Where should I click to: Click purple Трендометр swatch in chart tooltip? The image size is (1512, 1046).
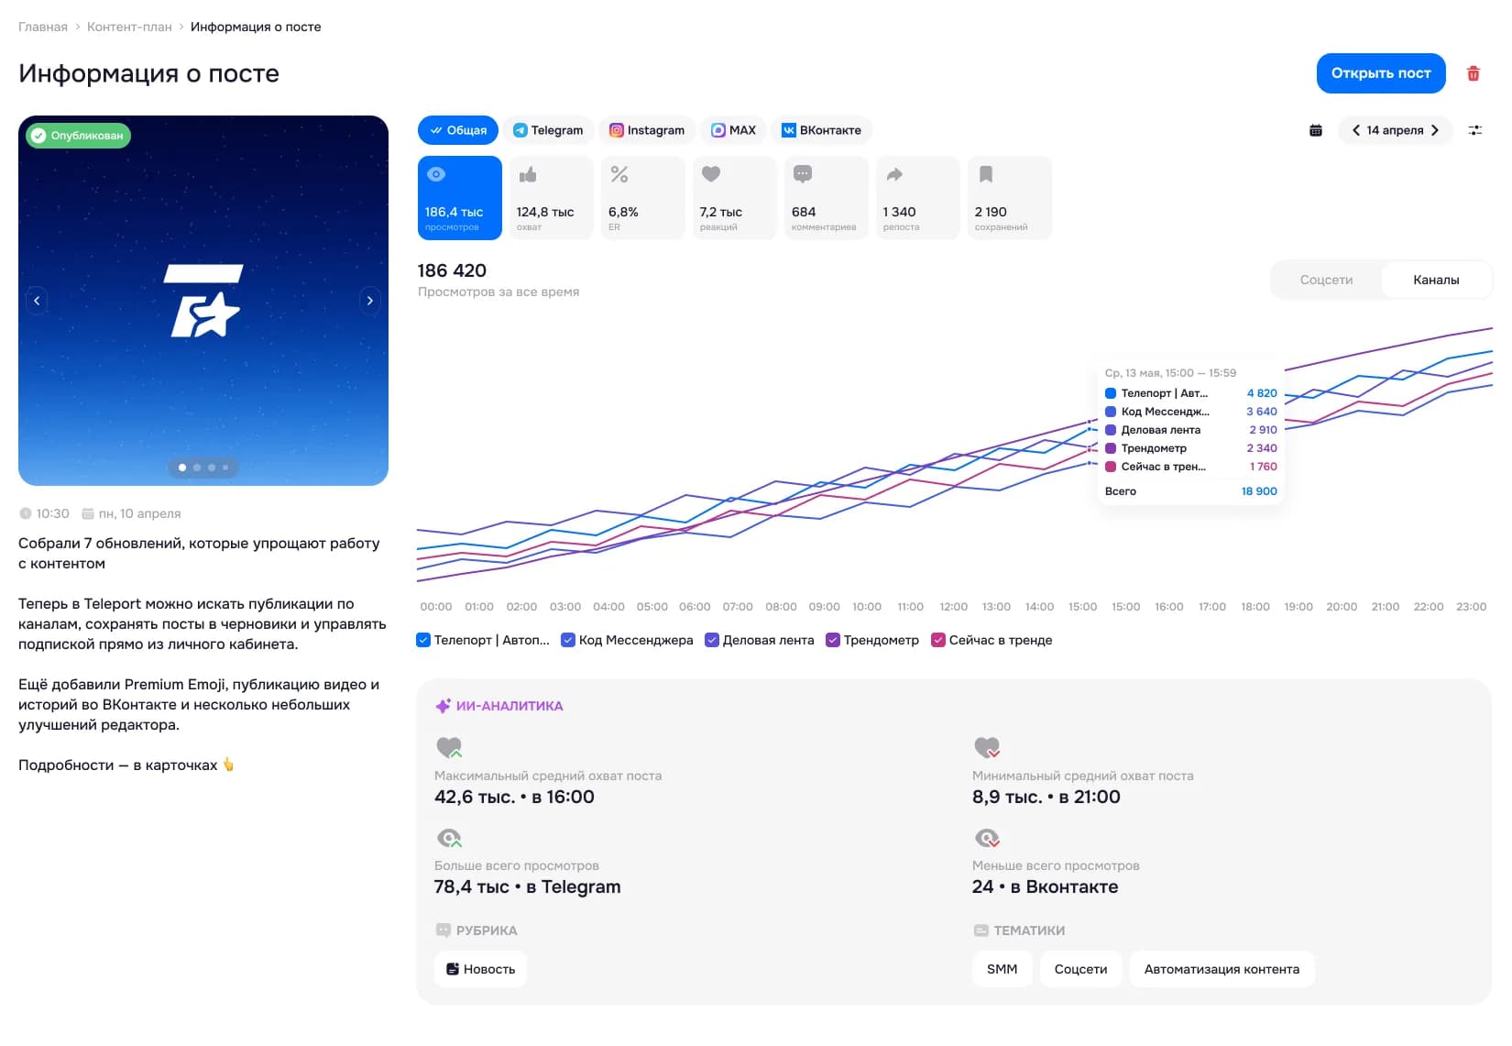[x=1111, y=448]
